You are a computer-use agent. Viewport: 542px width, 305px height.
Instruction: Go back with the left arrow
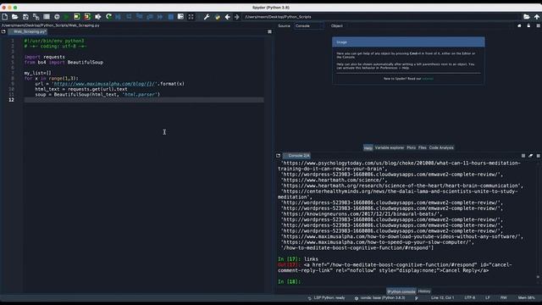click(x=228, y=17)
